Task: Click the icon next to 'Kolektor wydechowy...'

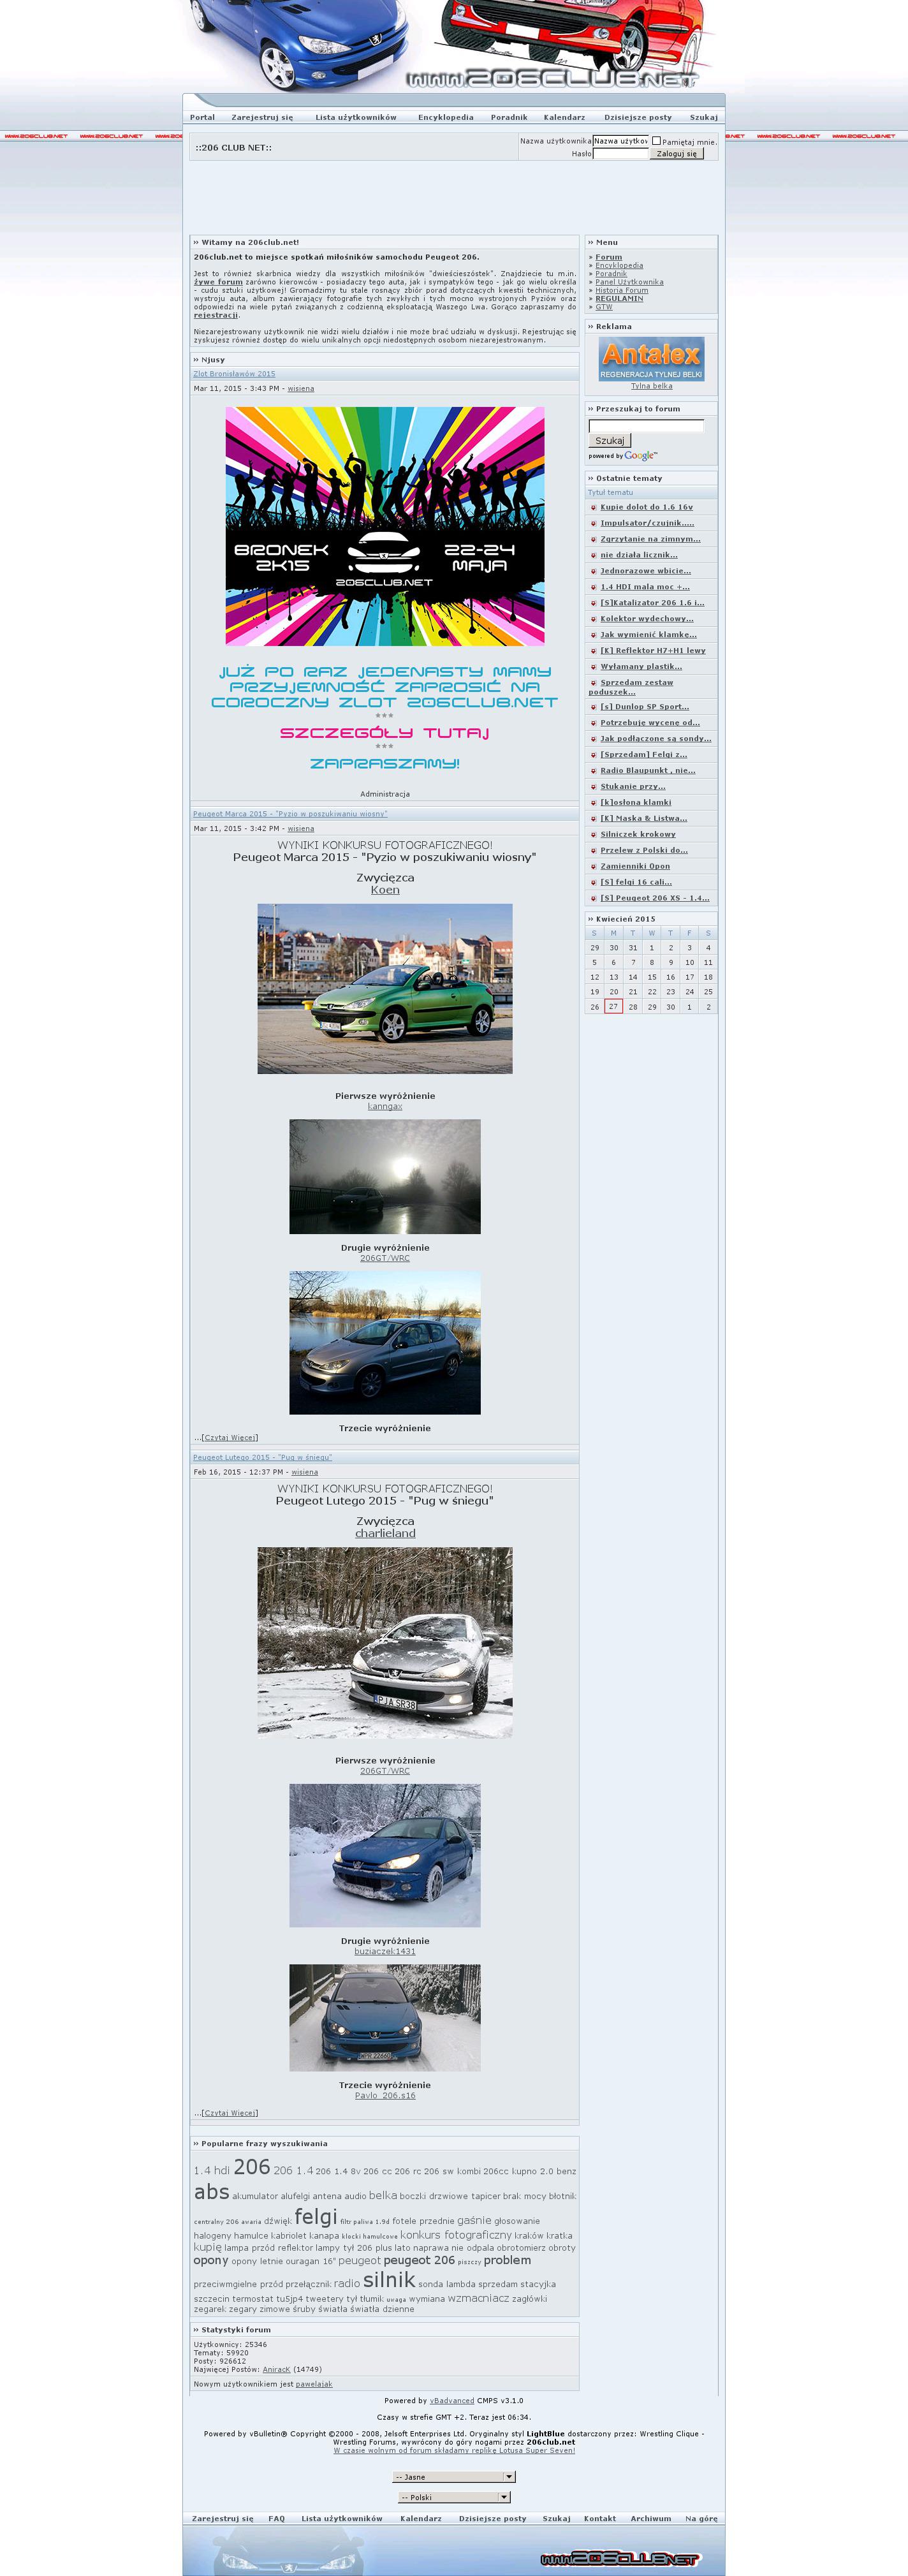Action: pyautogui.click(x=593, y=619)
